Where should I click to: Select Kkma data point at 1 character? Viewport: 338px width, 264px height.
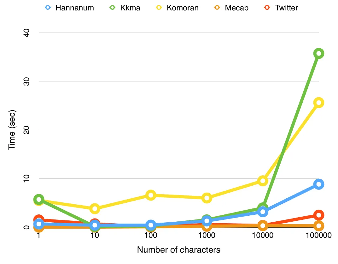coord(39,199)
